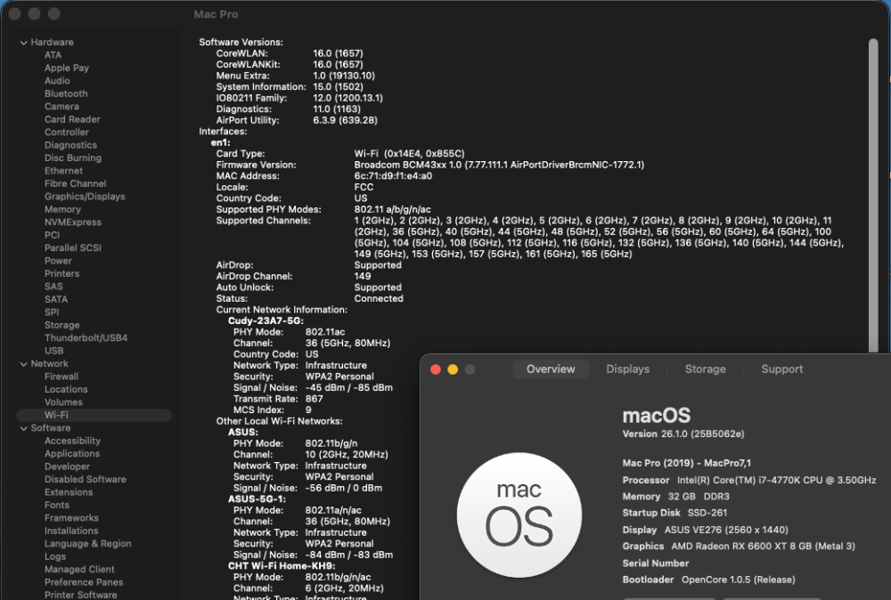Select Printers under Hardware
Viewport: 891px width, 600px height.
pyautogui.click(x=62, y=273)
